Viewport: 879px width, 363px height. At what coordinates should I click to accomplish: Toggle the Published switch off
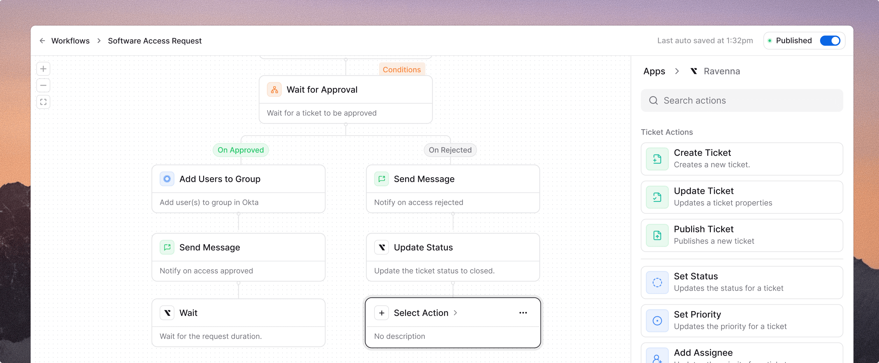(830, 41)
